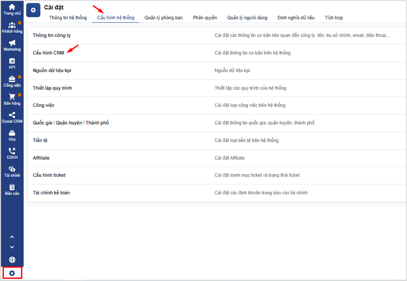Select the Cấu hình hệ thống tab
The image size is (407, 281).
coord(116,18)
